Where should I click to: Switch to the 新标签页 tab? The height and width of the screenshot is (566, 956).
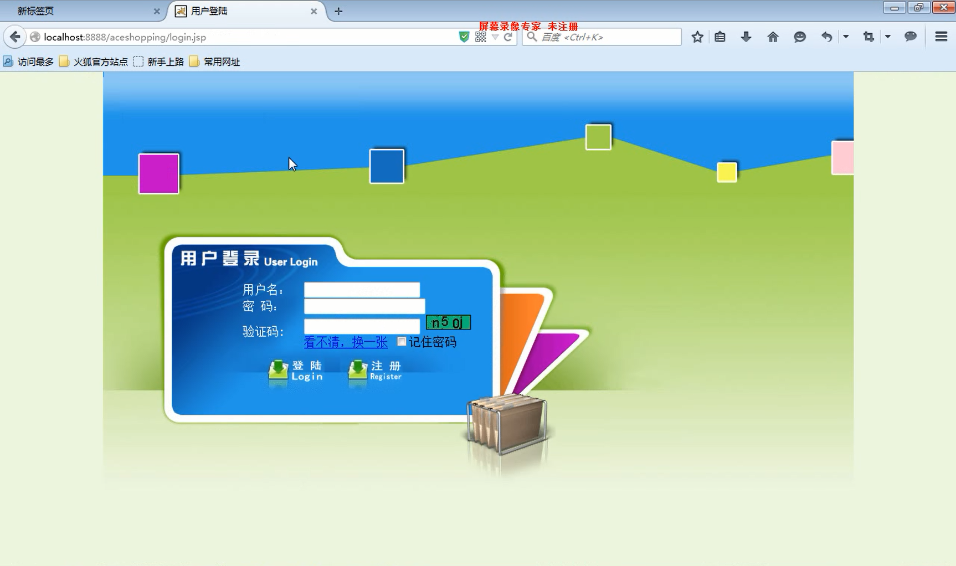point(82,11)
